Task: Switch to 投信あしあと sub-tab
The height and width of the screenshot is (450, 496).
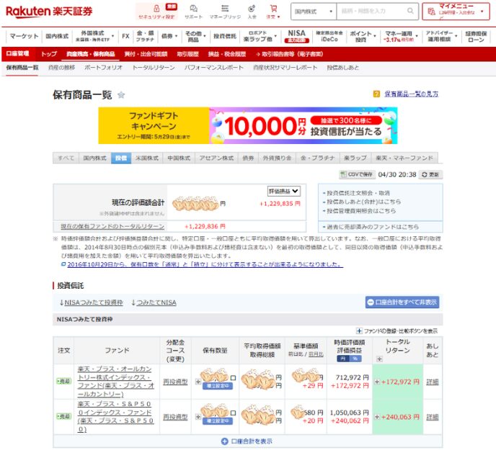Action: tap(343, 67)
